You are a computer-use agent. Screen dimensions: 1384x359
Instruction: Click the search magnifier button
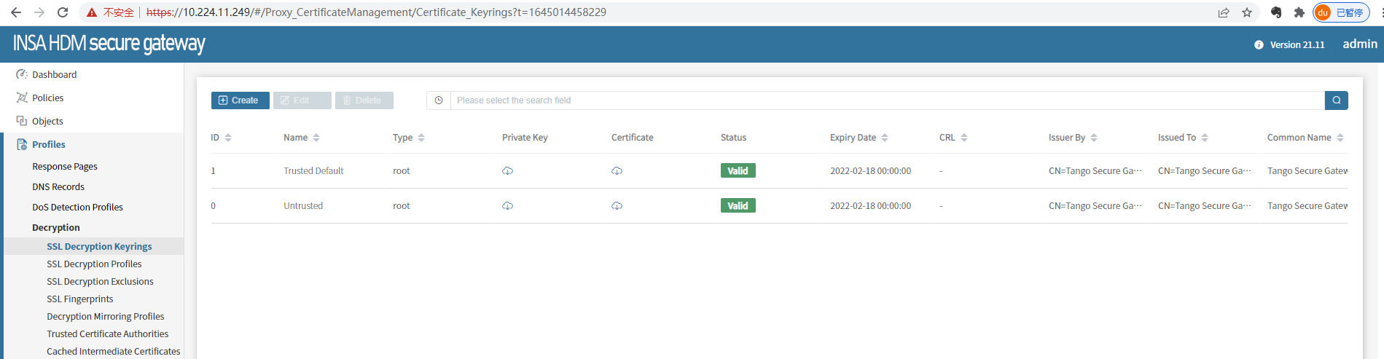point(1336,100)
